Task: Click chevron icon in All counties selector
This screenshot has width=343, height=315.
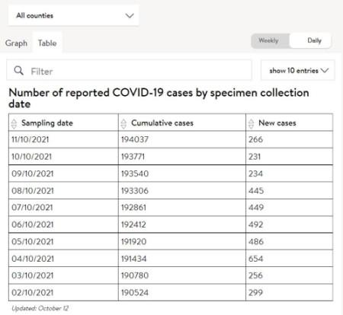Action: click(x=130, y=16)
